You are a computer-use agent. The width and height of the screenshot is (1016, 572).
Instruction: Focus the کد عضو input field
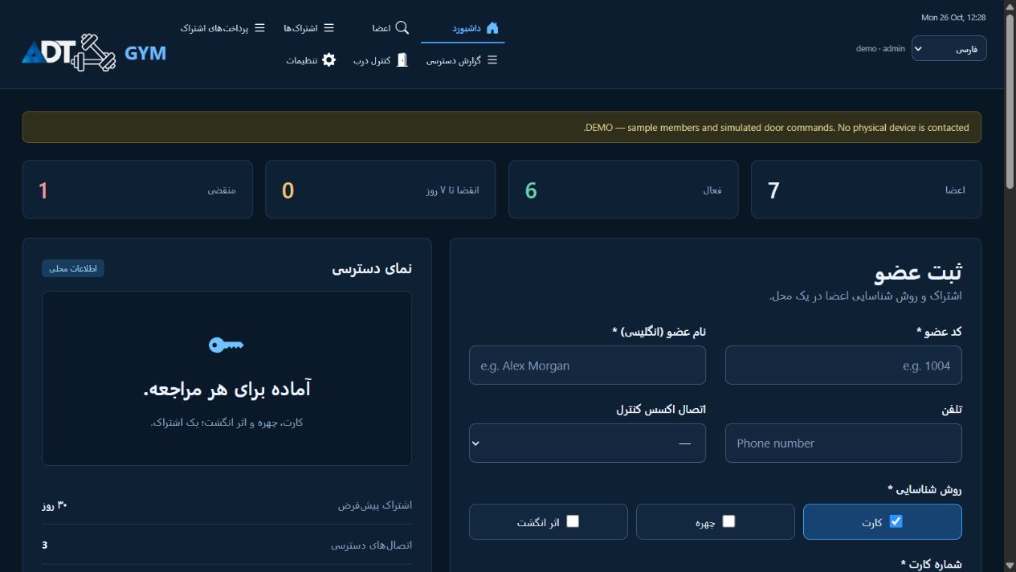(x=843, y=366)
